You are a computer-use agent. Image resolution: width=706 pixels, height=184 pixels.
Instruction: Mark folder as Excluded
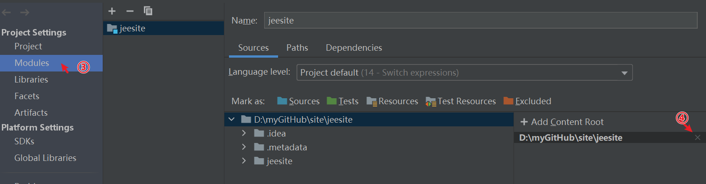(x=527, y=101)
